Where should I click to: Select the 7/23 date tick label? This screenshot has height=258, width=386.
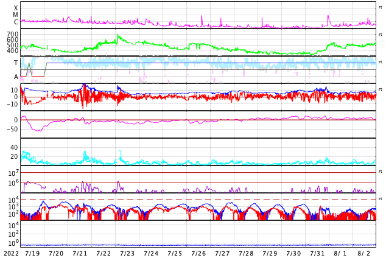(127, 253)
